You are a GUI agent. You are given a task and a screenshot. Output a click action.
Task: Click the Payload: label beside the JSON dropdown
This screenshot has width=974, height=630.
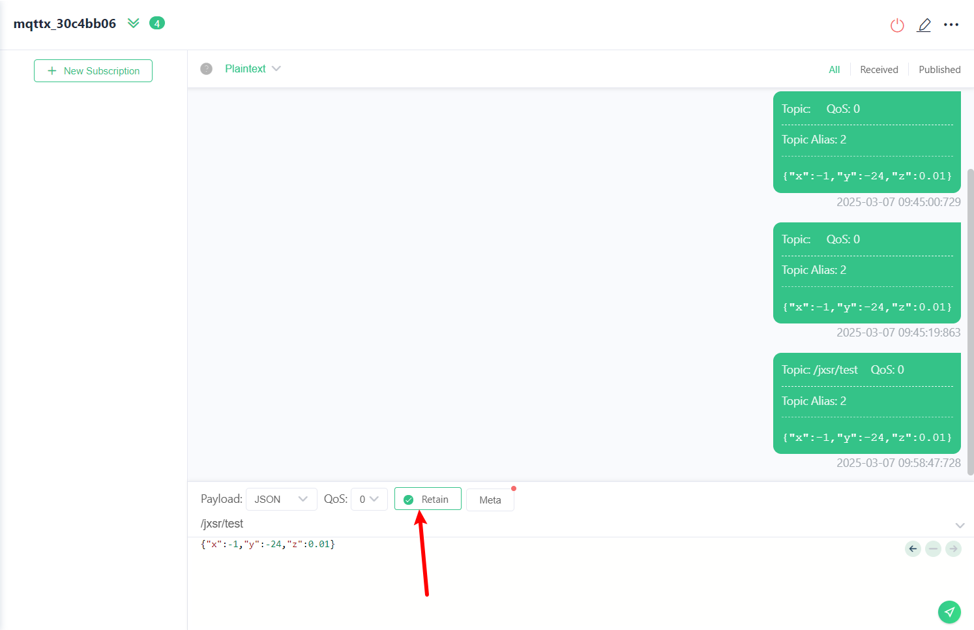click(x=222, y=499)
